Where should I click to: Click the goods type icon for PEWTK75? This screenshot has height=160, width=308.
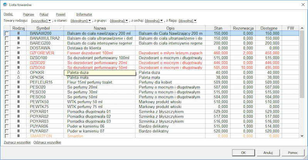pyautogui.click(x=18, y=107)
